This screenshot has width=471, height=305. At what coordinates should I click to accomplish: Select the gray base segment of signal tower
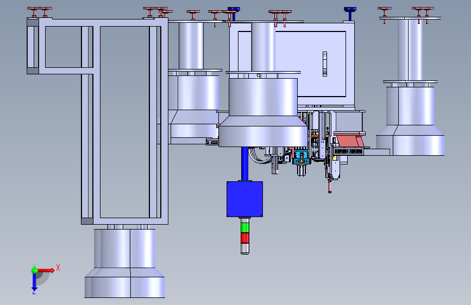click(245, 249)
